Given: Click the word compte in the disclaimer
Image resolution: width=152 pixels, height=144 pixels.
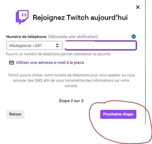Looking at the screenshot, I should pos(71,86).
